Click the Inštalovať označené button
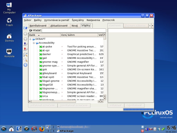 [42, 105]
